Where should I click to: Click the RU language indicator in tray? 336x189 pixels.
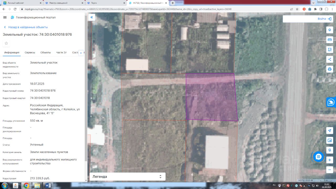pos(274,185)
